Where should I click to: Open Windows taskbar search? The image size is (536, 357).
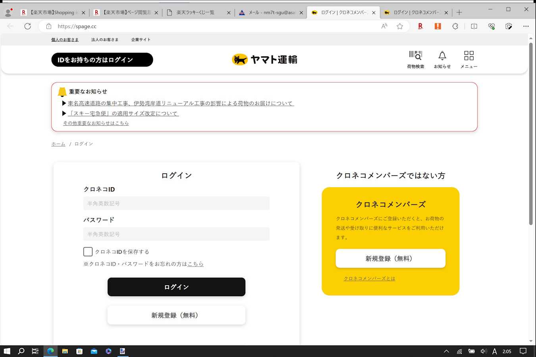(21, 351)
